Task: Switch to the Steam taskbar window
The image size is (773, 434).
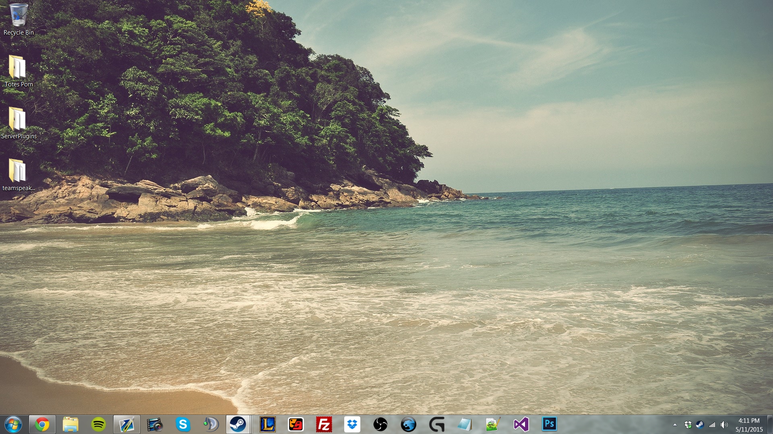Action: 238,424
